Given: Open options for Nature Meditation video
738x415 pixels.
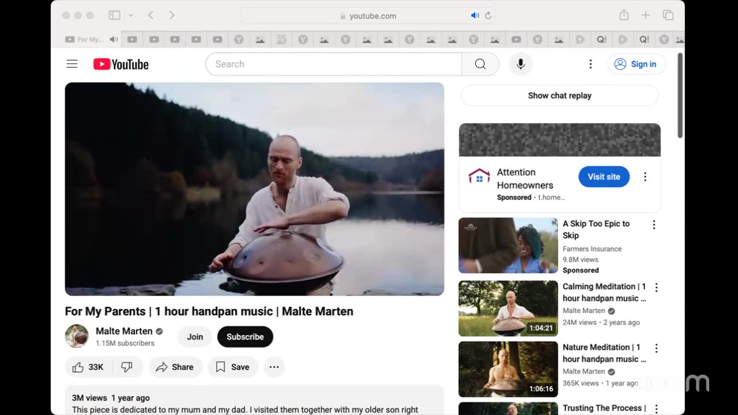Looking at the screenshot, I should tap(656, 348).
